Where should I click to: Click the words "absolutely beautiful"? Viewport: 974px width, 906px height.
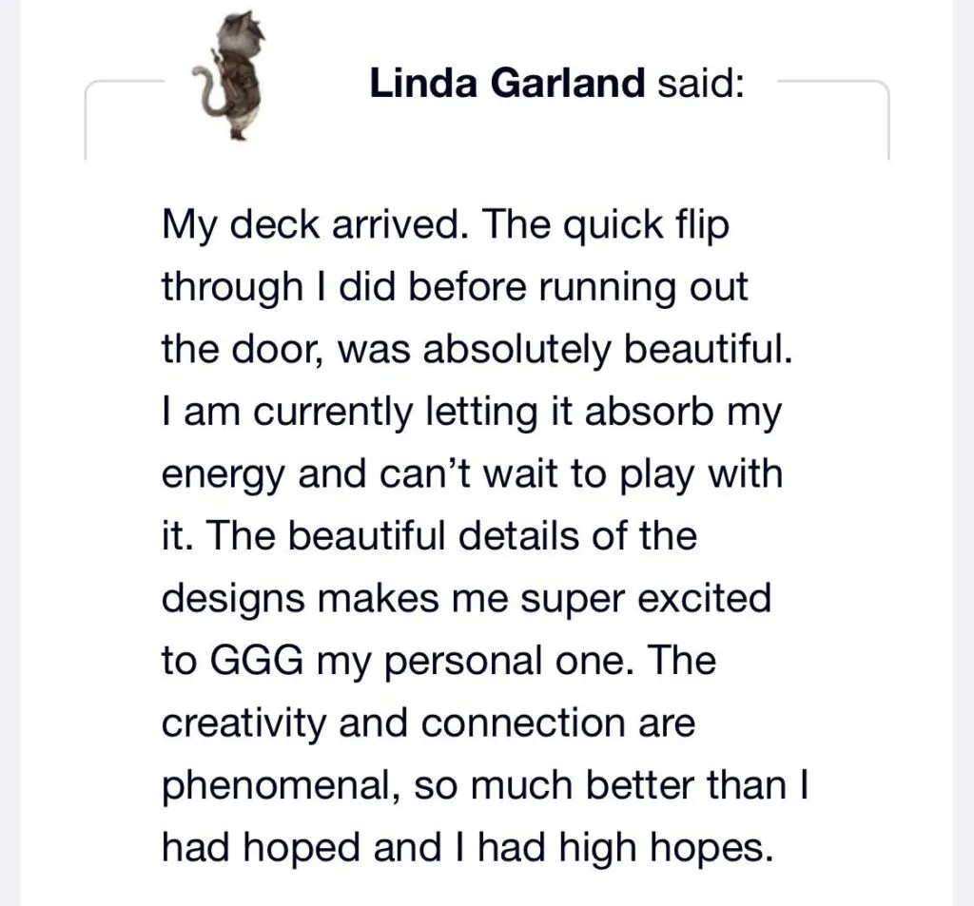coord(607,349)
